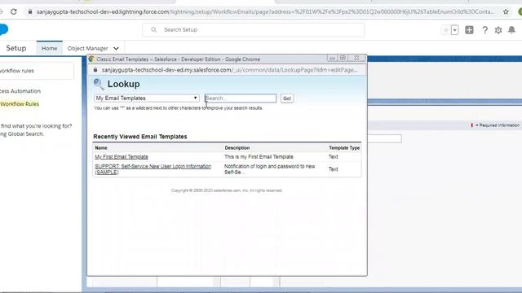
Task: Click the Description column header
Action: coord(237,148)
